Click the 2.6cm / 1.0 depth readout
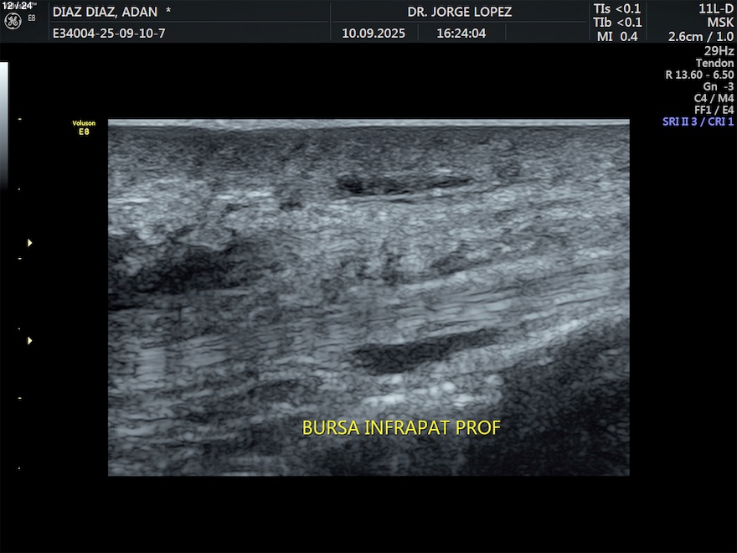 [700, 37]
